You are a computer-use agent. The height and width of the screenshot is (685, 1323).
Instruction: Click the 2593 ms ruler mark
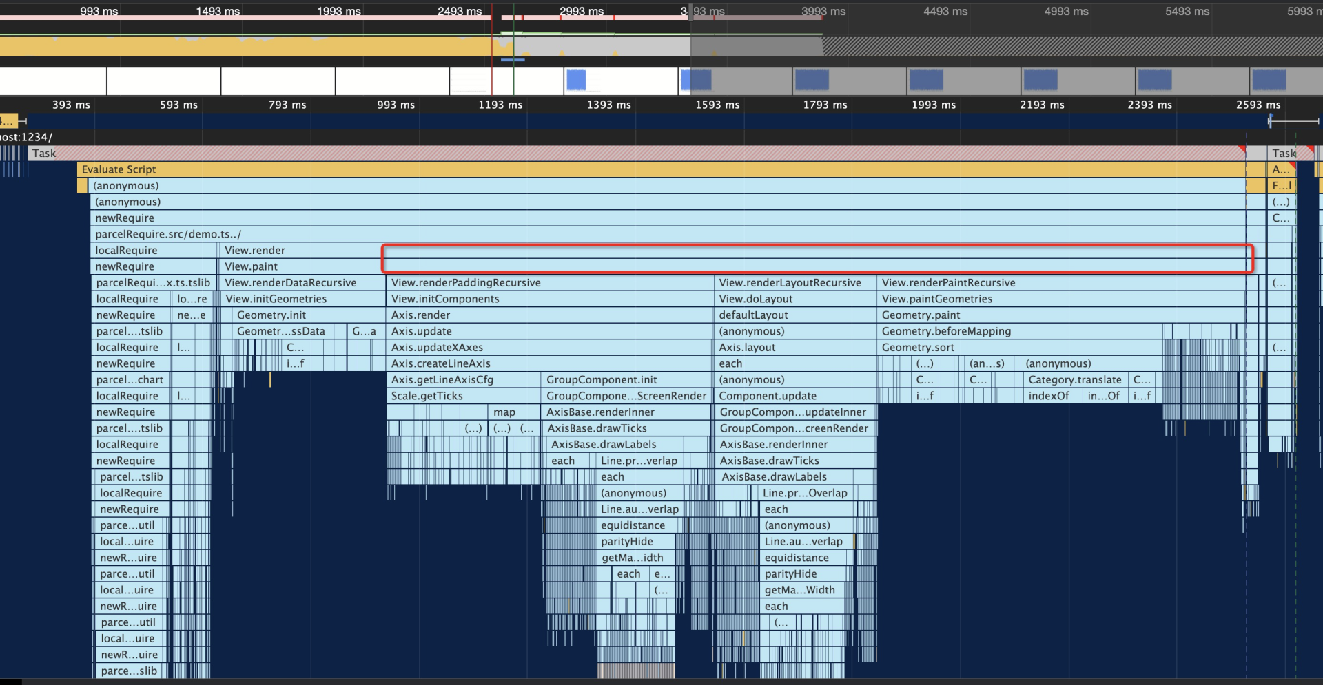(1258, 105)
